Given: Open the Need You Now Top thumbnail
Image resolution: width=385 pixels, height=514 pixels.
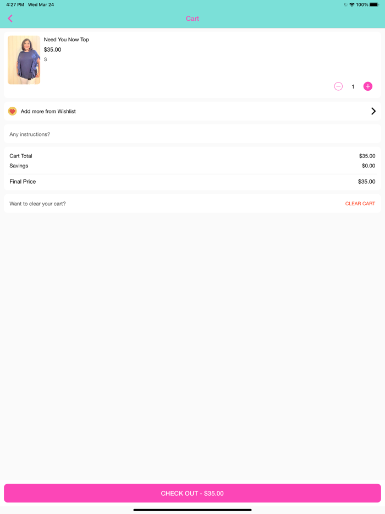Looking at the screenshot, I should coord(24,60).
